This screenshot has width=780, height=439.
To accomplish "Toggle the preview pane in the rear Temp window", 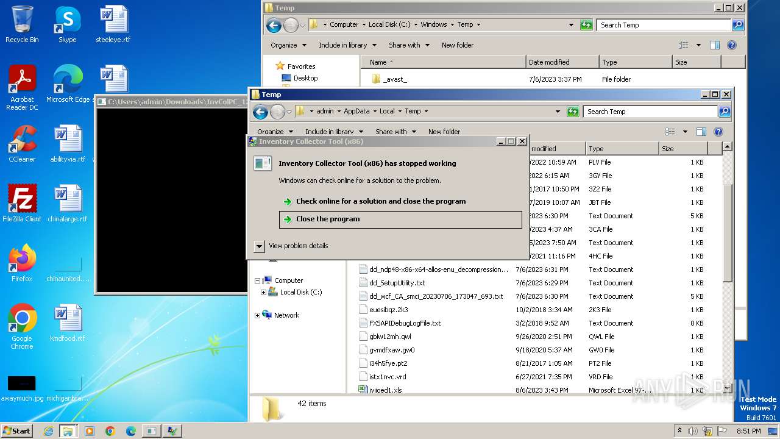I will pos(715,45).
